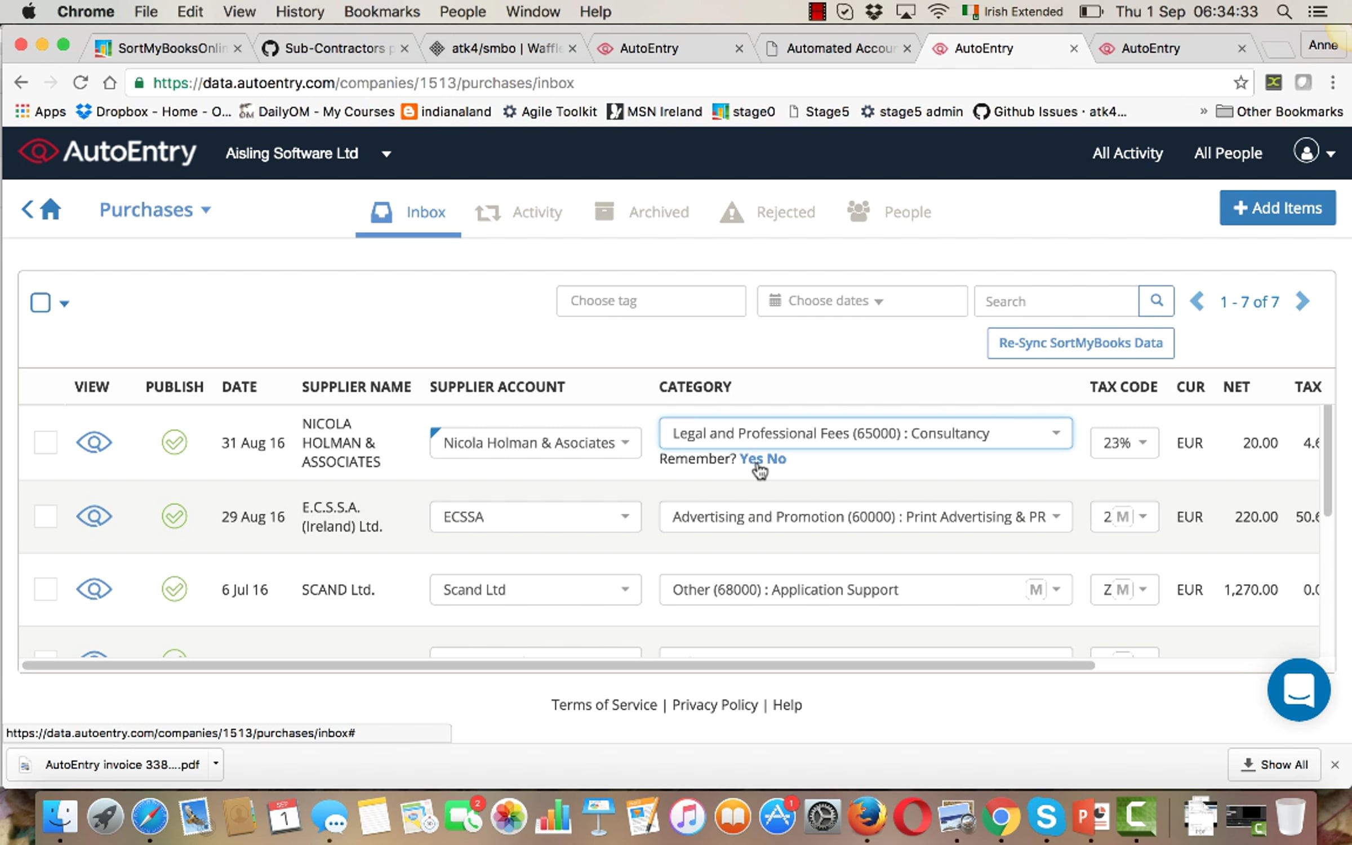
Task: Open the Aisling Software Ltd company dropdown
Action: pos(308,153)
